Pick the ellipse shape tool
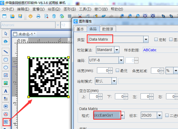Viewport: 178px width, 129px height. (6, 67)
